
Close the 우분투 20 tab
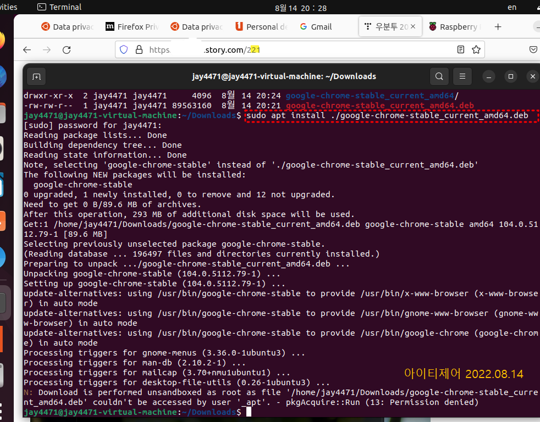click(x=413, y=26)
